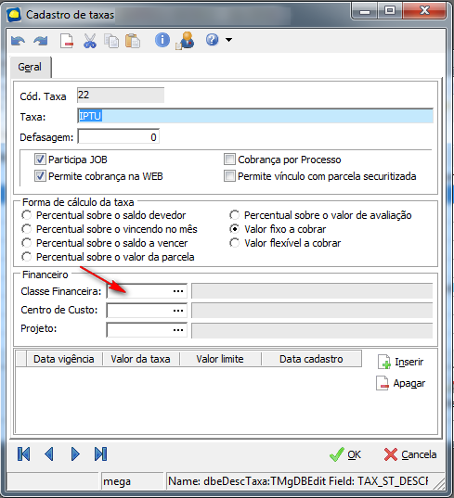Click the scissors cut icon
Screen dimensions: 454x498
[90, 41]
